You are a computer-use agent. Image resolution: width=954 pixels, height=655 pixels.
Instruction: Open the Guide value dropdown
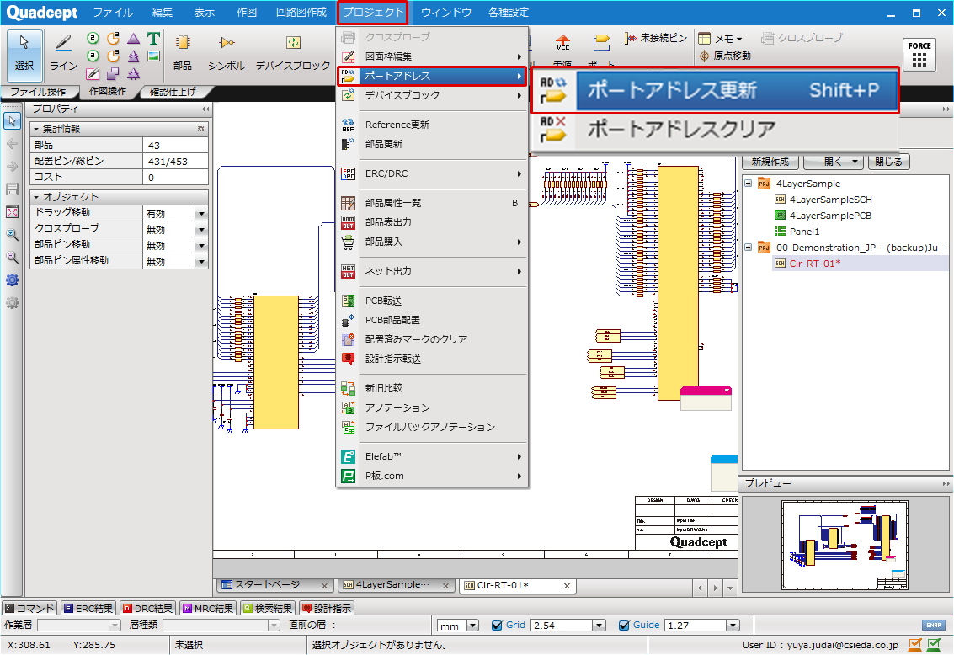[733, 626]
